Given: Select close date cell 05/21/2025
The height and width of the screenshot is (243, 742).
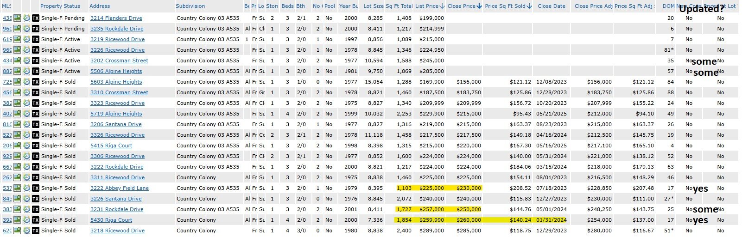Looking at the screenshot, I should coord(552,114).
